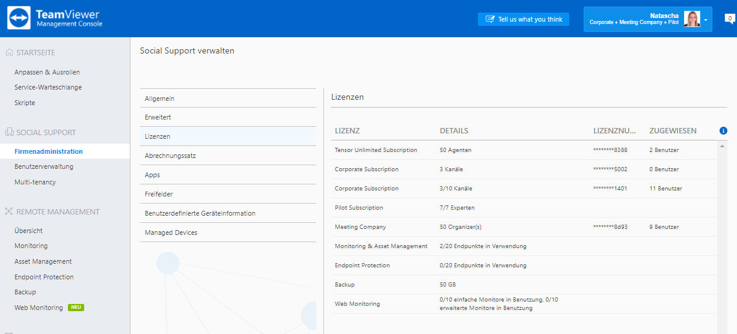Sort by the LIZENZ column header
737x334 pixels.
(347, 130)
